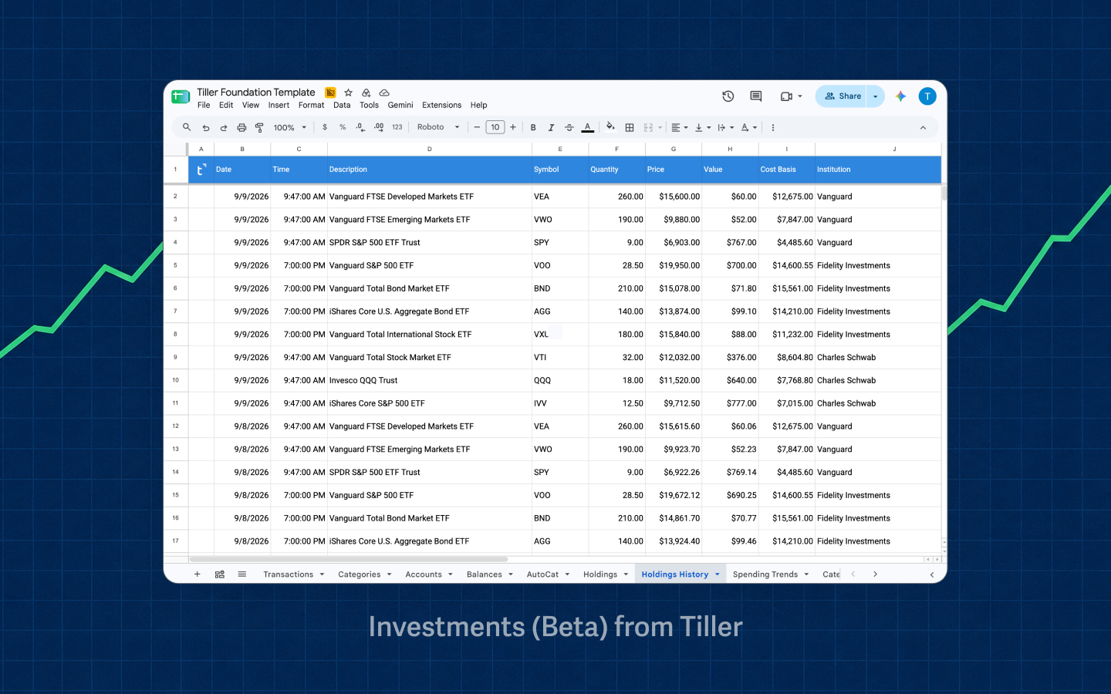Open the side panel collapse arrow at the bottom right
This screenshot has width=1111, height=694.
[932, 574]
